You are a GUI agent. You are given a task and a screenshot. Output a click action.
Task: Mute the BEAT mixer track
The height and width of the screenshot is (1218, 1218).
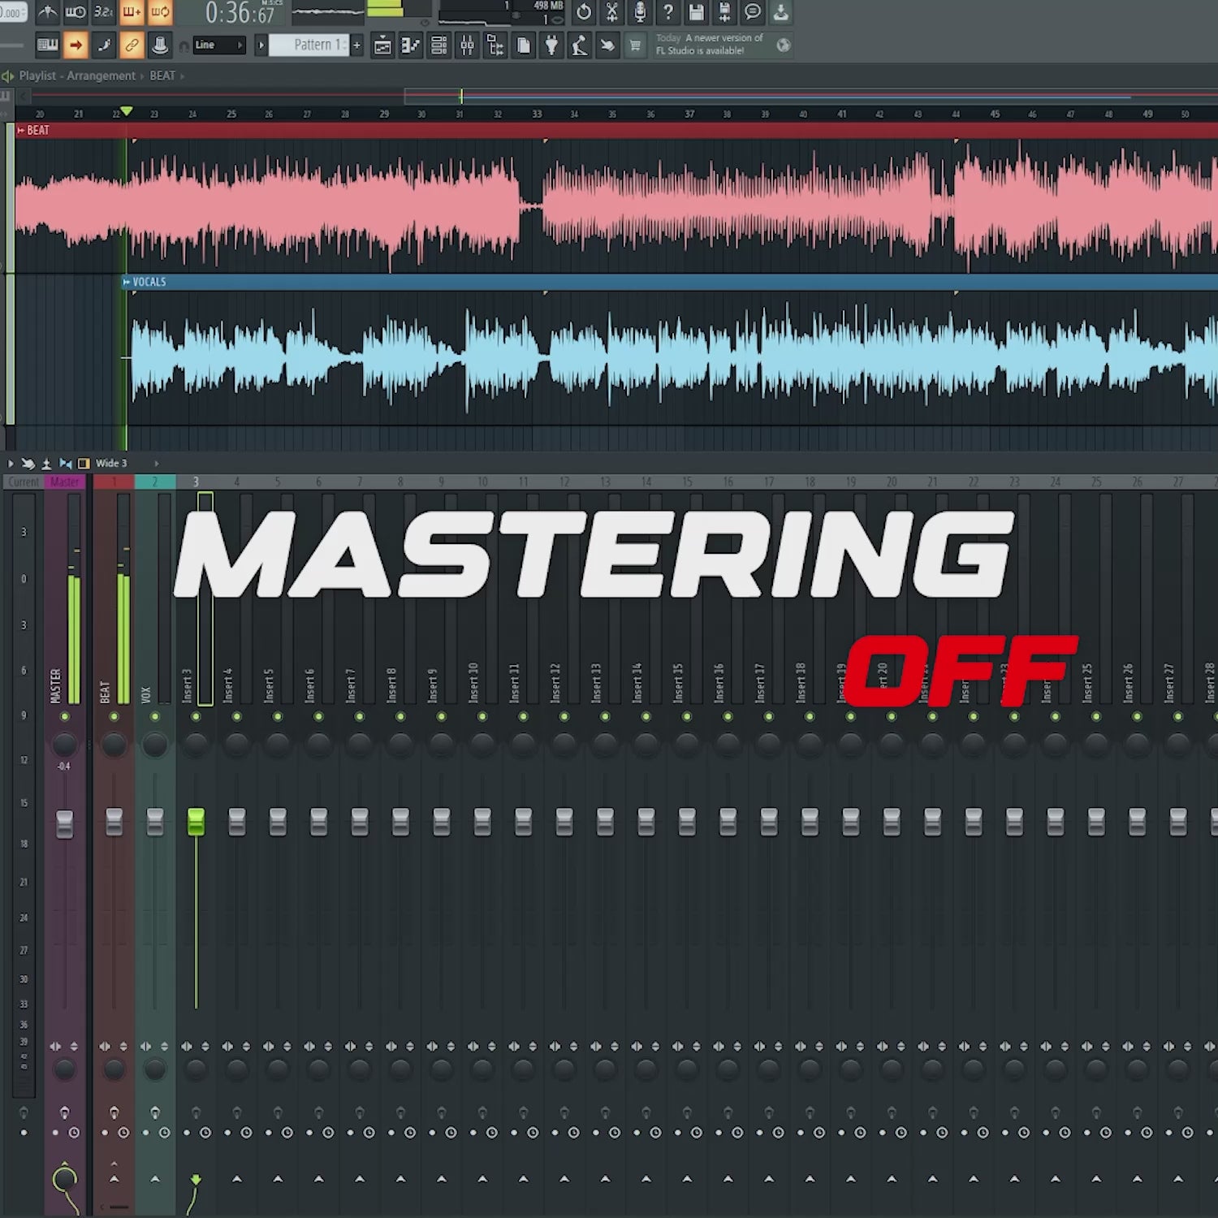point(114,716)
